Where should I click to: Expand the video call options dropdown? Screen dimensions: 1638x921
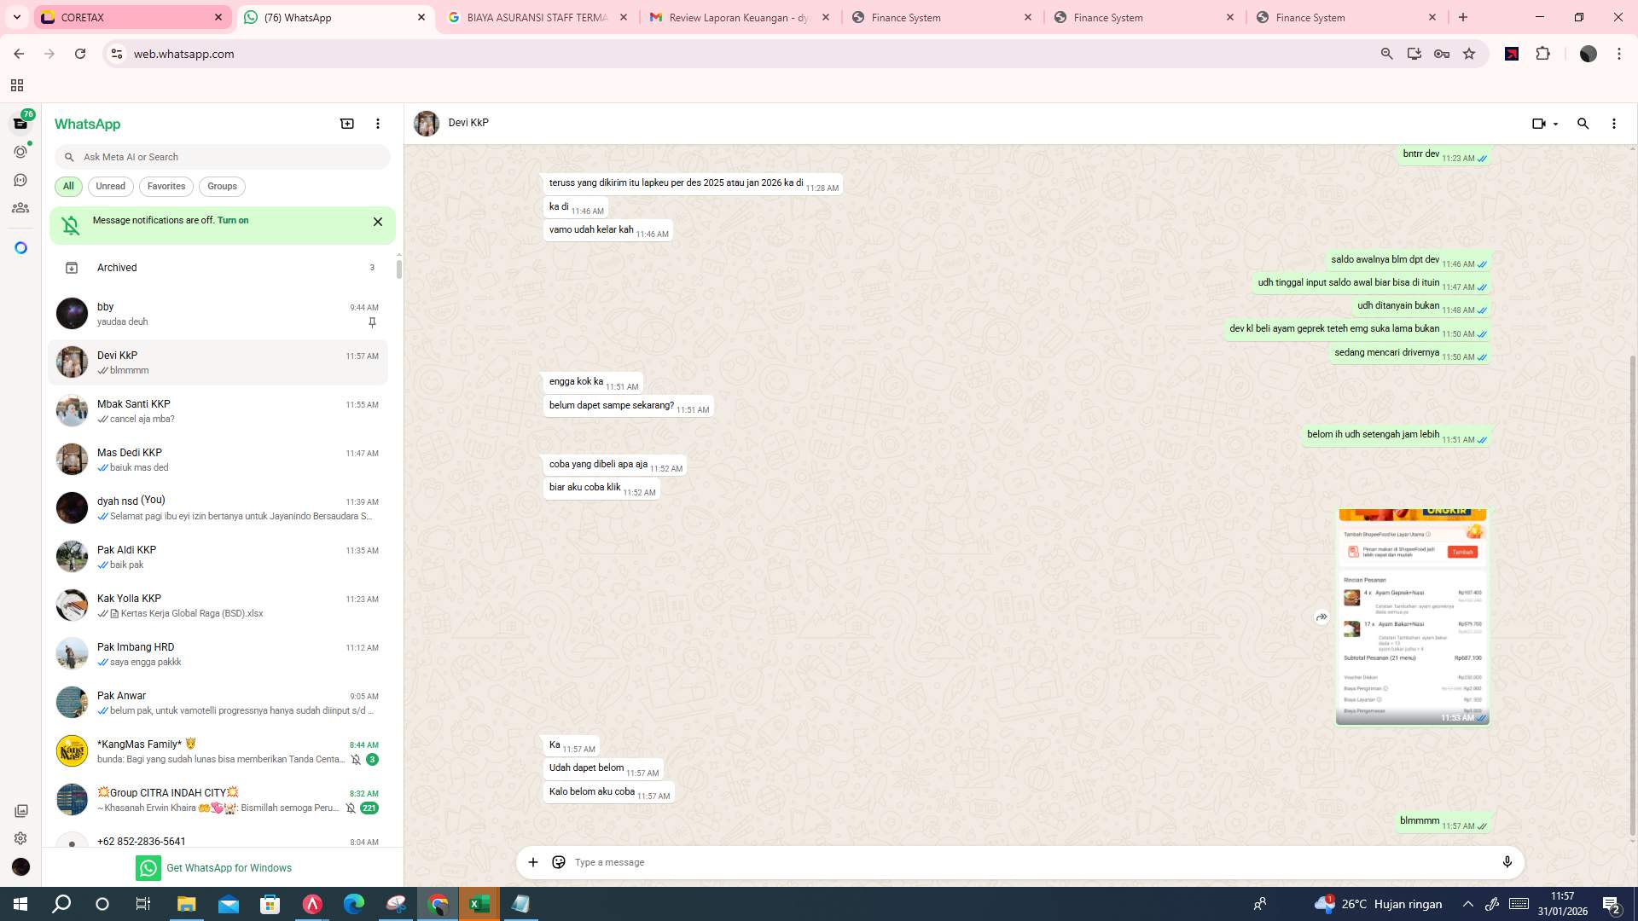[1554, 124]
